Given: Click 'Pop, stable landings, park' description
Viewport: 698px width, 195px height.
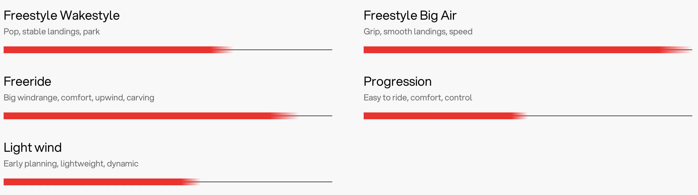Looking at the screenshot, I should tap(51, 32).
